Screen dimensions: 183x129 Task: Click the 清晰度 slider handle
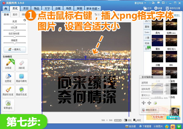(15, 43)
